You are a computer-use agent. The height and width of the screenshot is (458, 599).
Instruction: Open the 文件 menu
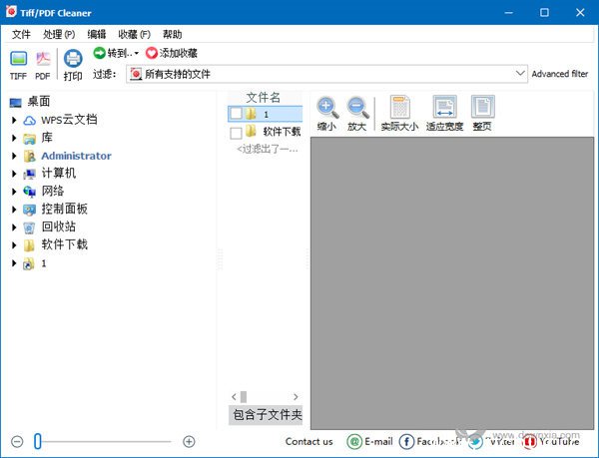[21, 34]
